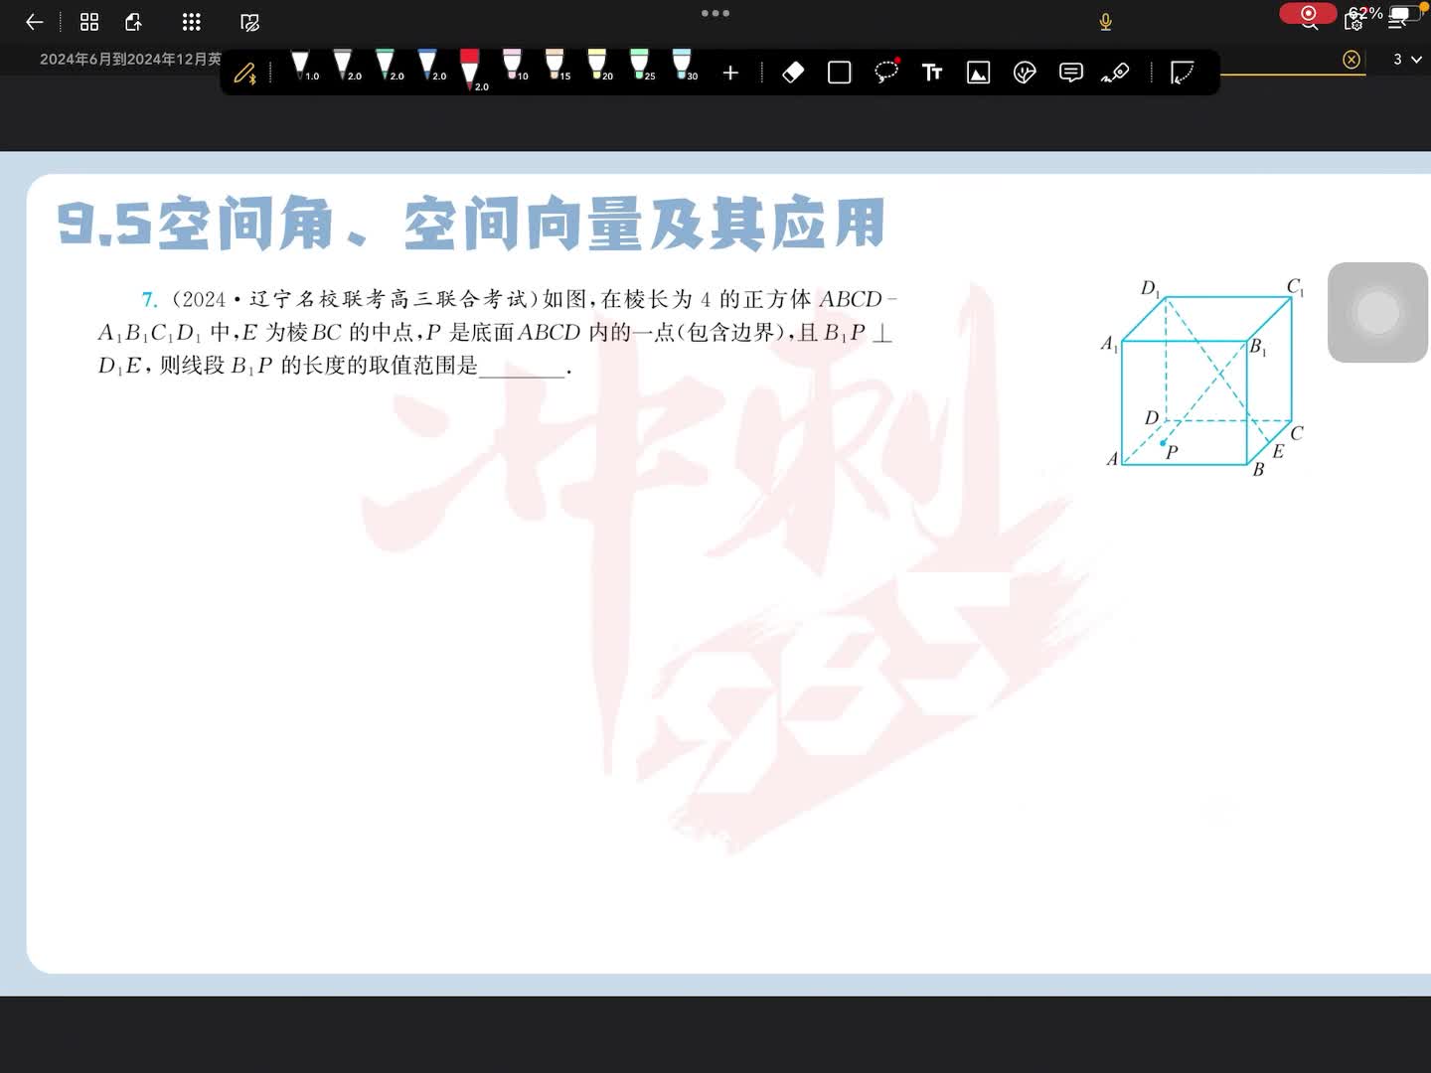Add a comment note bubble

coord(1070,73)
